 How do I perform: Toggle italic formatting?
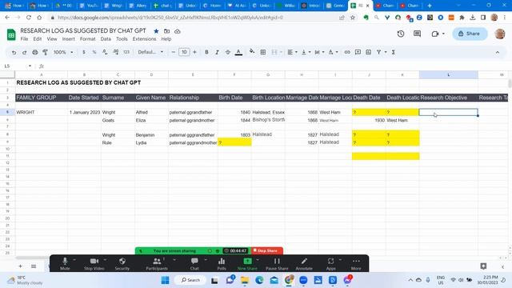point(217,52)
